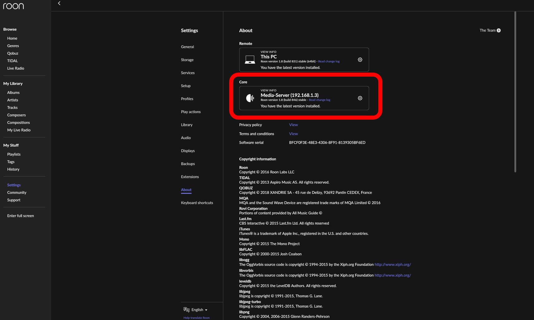Screen dimensions: 534x320
Task: Browse Genres in sidebar
Action: pos(13,46)
